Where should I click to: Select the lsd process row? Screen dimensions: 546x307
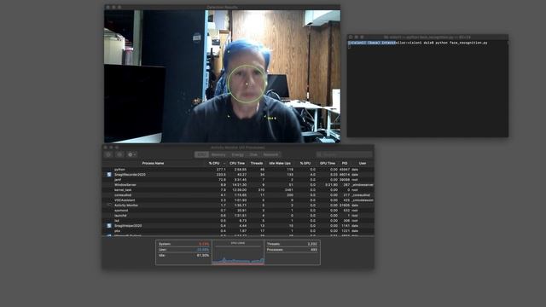[239, 221]
